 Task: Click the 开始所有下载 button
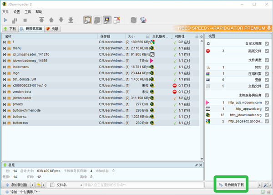pyautogui.click(x=232, y=185)
